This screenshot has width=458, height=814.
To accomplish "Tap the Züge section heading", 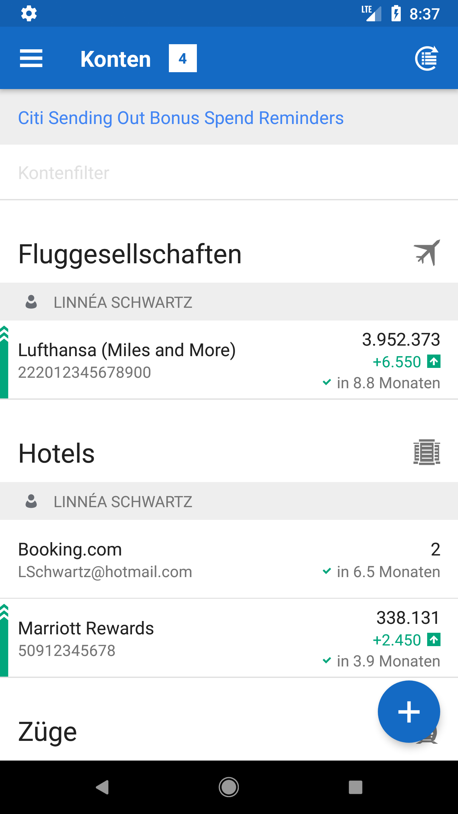I will (48, 732).
